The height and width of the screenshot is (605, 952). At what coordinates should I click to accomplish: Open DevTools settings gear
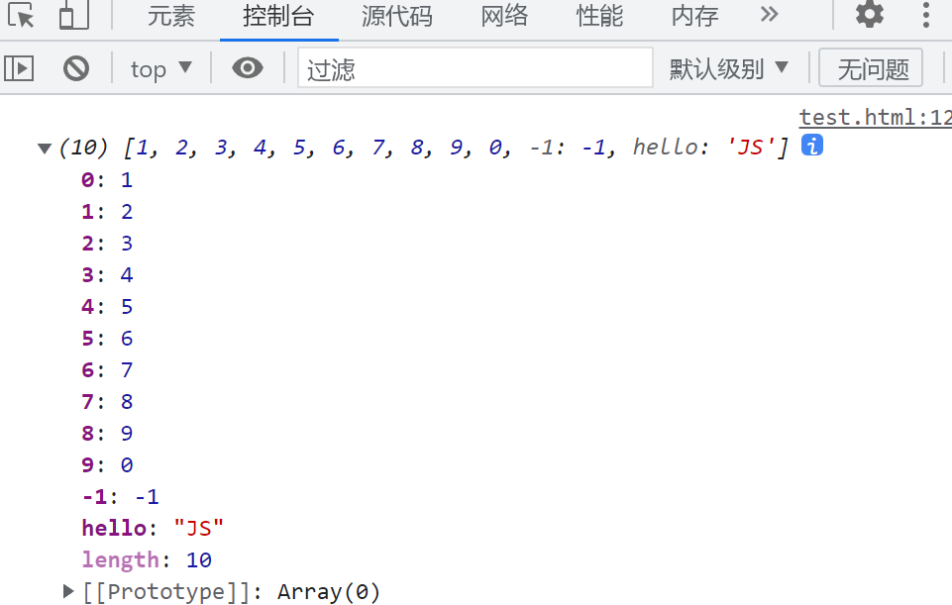click(870, 13)
